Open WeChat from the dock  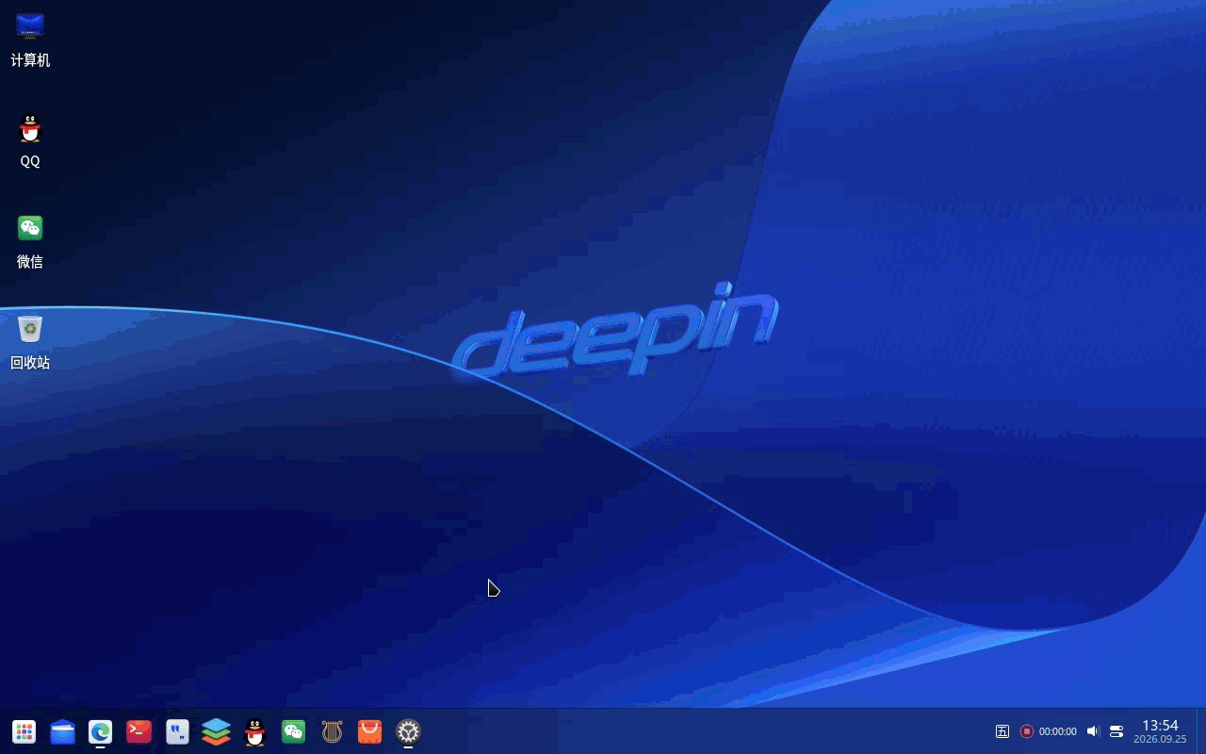click(x=293, y=731)
